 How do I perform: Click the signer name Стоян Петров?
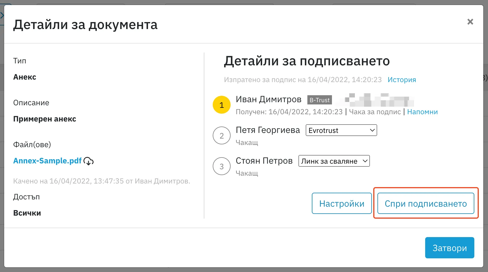[x=264, y=161]
